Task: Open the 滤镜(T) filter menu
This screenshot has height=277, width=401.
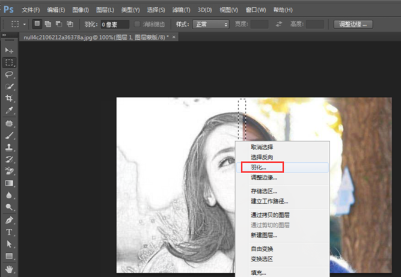Action: pos(181,10)
